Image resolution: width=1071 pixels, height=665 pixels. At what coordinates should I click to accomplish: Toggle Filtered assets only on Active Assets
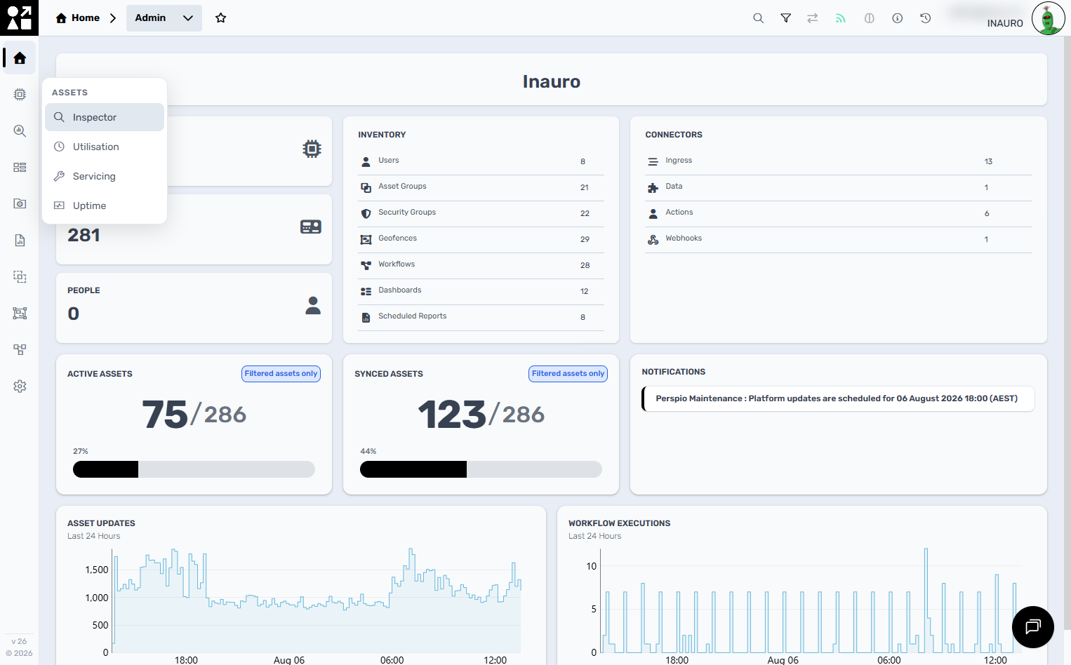point(281,374)
